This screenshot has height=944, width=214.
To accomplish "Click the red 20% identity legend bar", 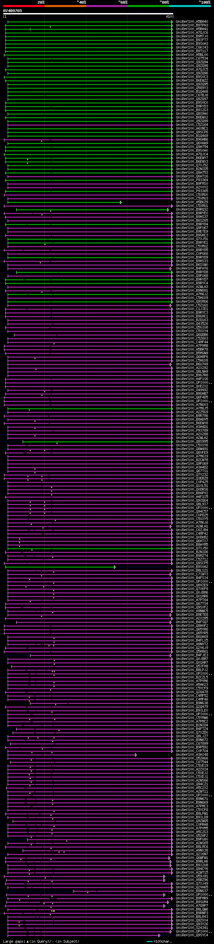I will pos(24,6).
